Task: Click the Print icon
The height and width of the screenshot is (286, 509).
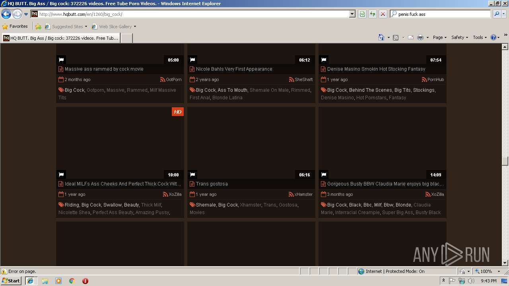Action: click(420, 37)
